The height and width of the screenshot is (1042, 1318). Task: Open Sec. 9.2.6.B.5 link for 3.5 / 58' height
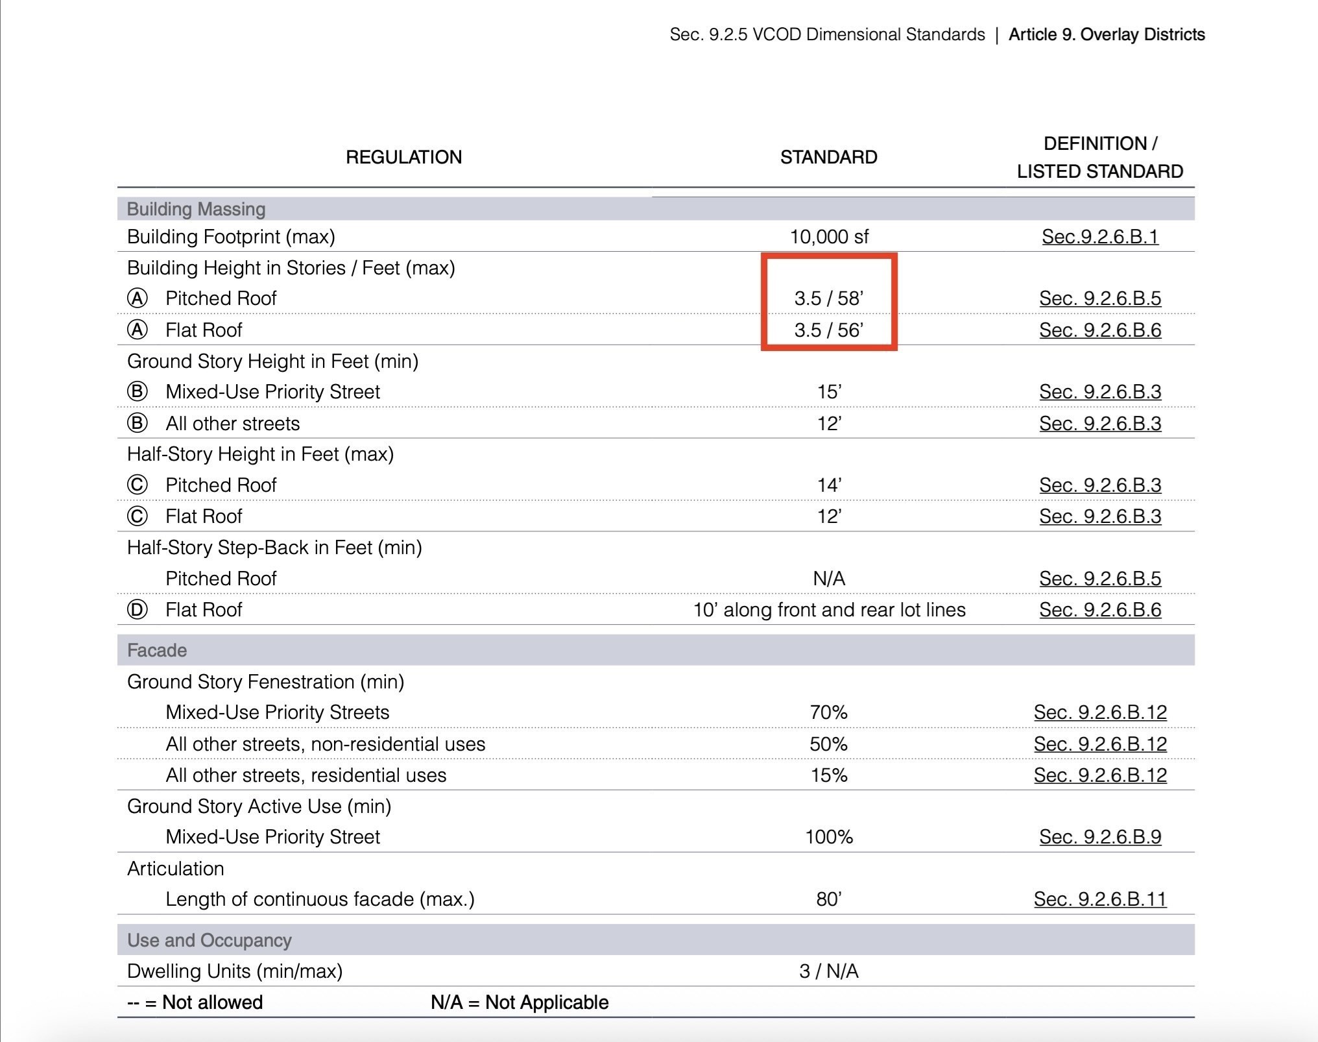pos(1100,298)
